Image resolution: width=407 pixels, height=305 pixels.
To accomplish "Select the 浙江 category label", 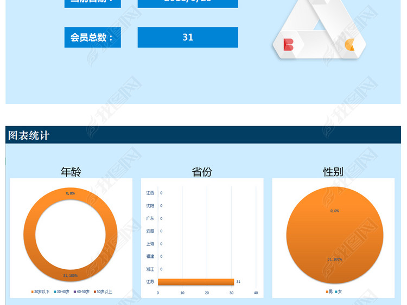I will point(150,269).
